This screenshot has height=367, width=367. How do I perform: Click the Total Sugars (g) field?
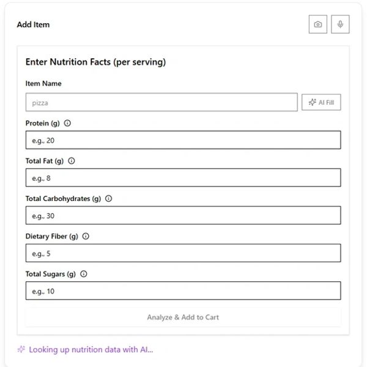click(183, 291)
